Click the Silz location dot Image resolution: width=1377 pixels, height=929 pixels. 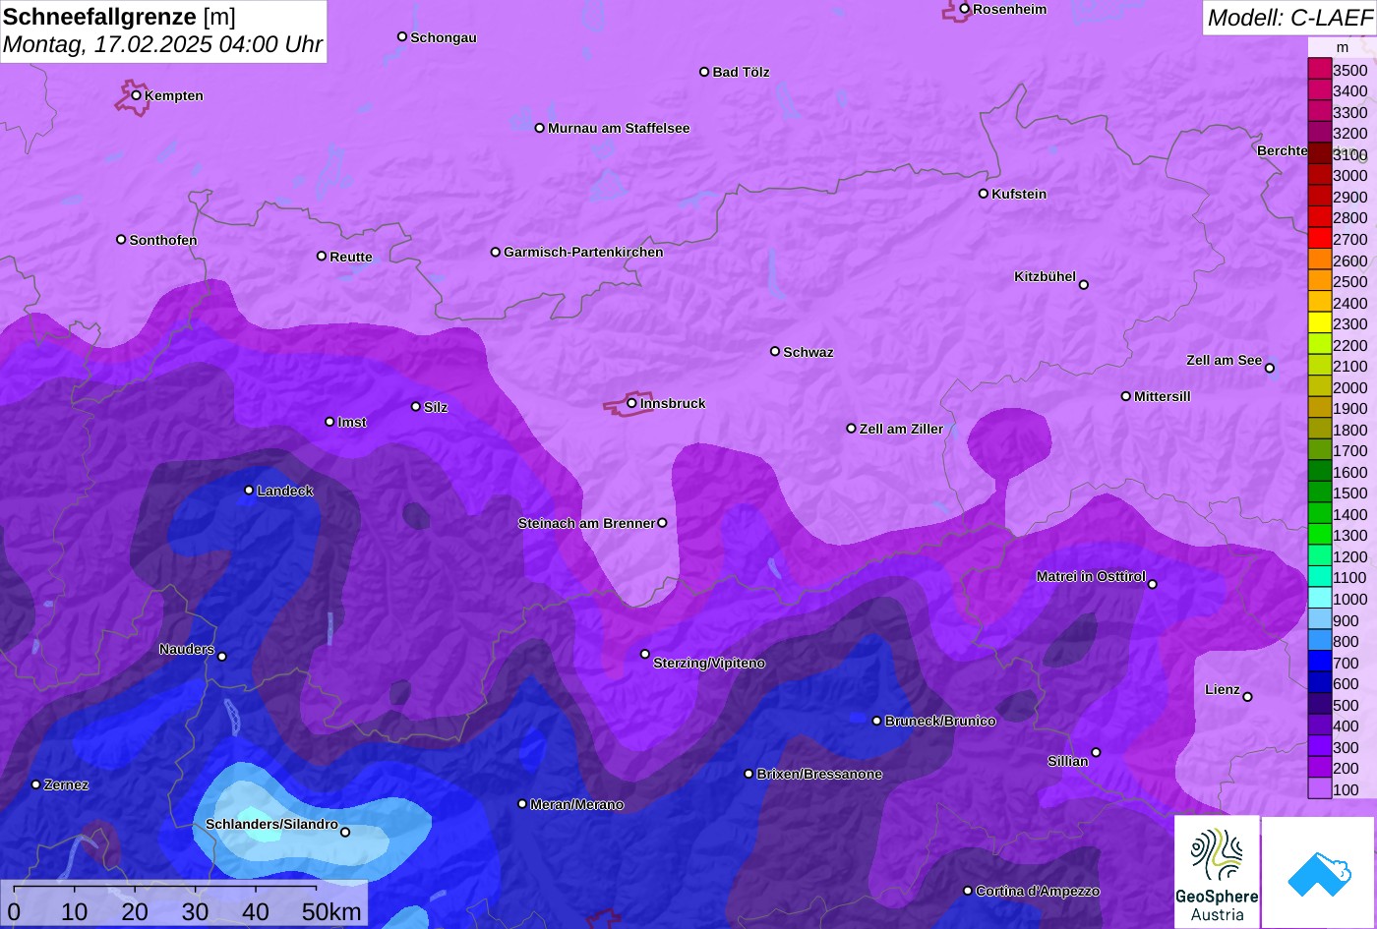(x=416, y=406)
